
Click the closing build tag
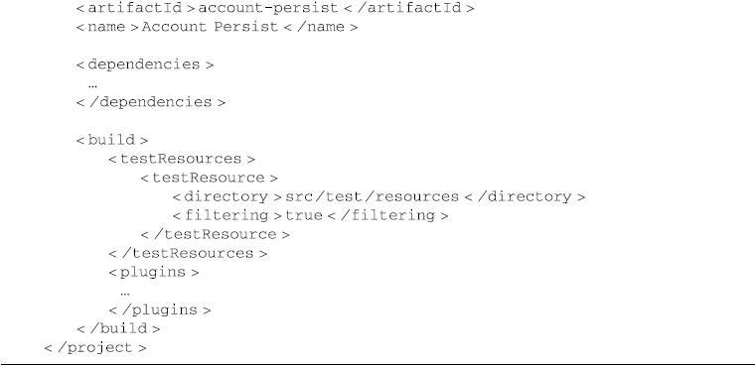[x=118, y=329]
